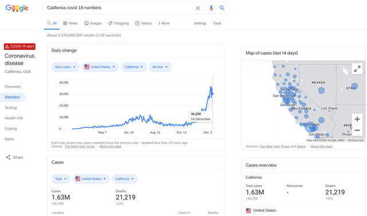Clear the search box with the X icon
The height and width of the screenshot is (216, 367).
[198, 8]
